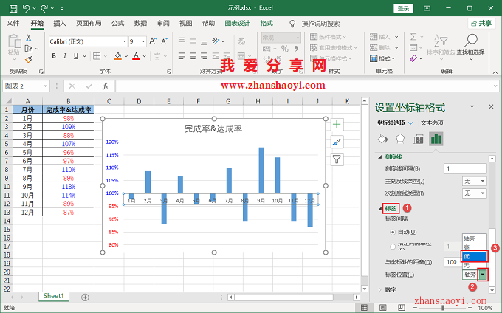502x313 pixels.
Task: Switch to the 公式 ribbon tab
Action: [x=118, y=24]
